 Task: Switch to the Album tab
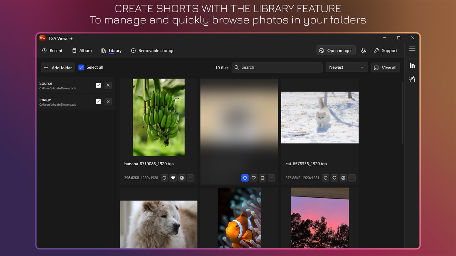coord(82,50)
